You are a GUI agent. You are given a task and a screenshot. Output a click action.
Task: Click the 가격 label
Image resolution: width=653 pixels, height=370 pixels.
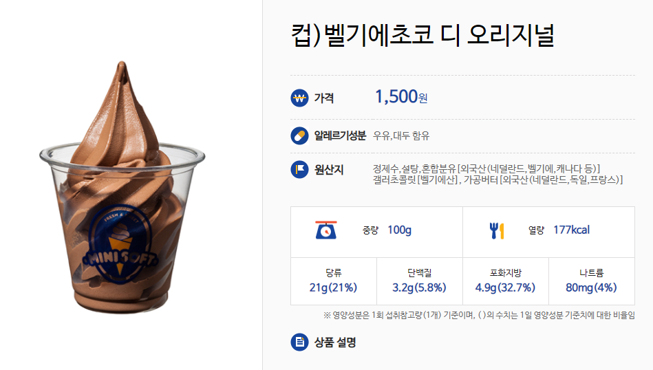[324, 98]
